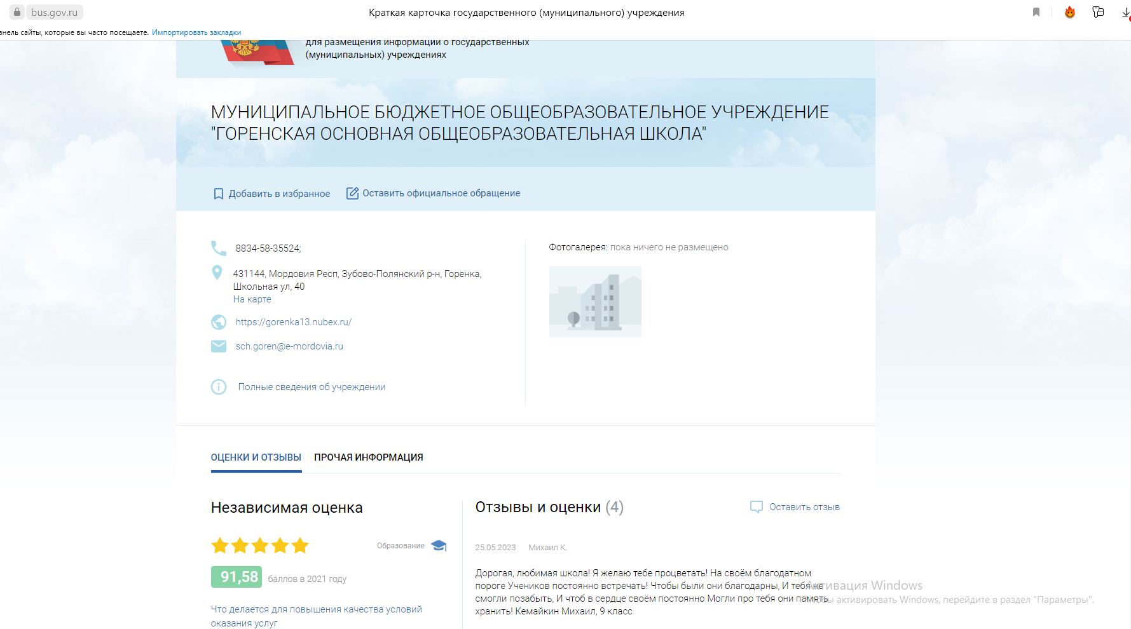Click the speech bubble review icon
This screenshot has height=629, width=1131.
coord(756,507)
